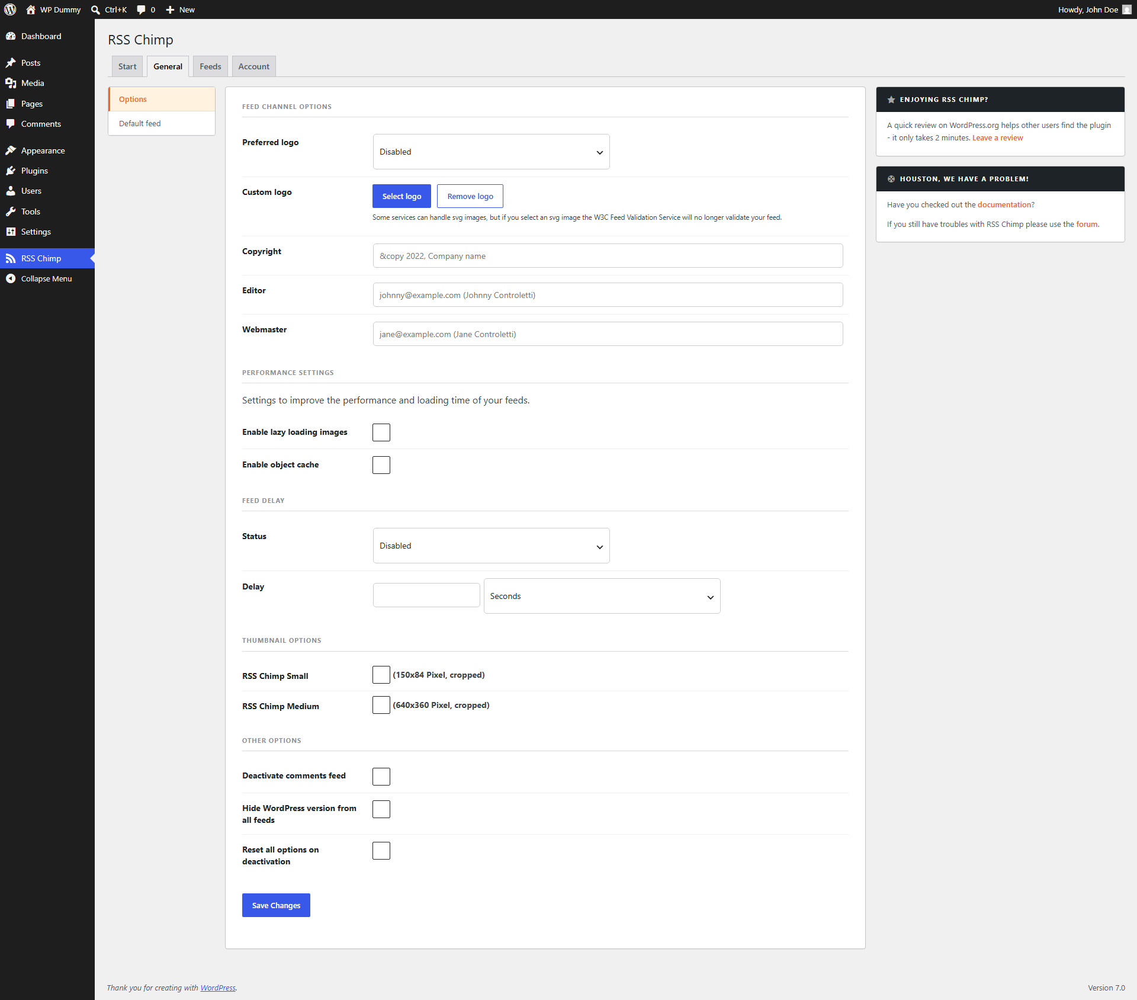Click the Select logo button
The image size is (1137, 1000).
coord(402,196)
